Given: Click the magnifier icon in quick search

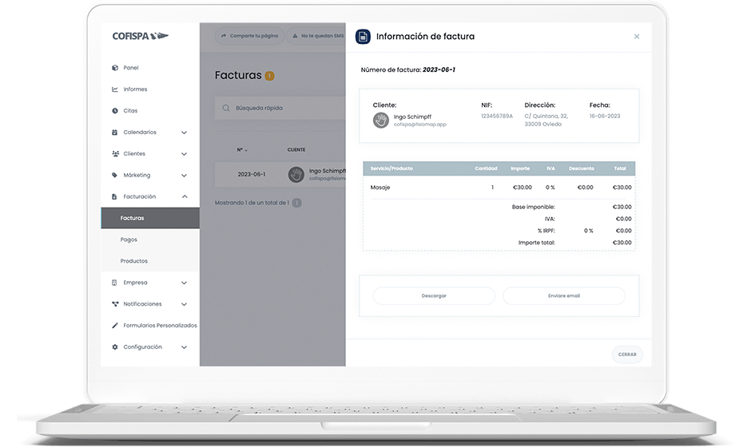Looking at the screenshot, I should pyautogui.click(x=227, y=108).
